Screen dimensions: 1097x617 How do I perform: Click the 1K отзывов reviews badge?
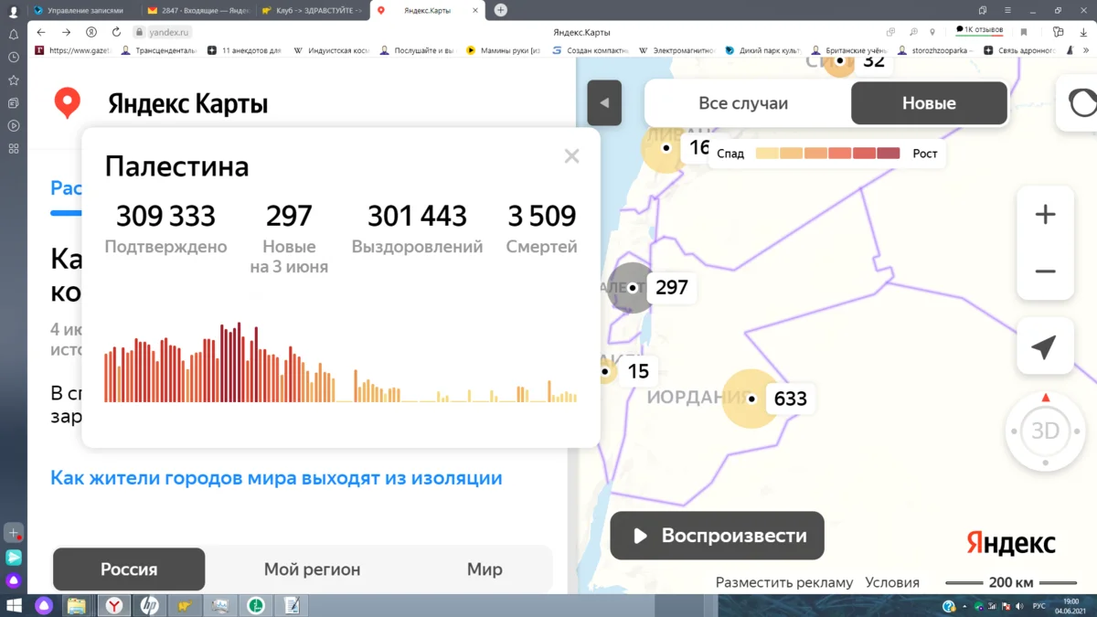pos(979,30)
